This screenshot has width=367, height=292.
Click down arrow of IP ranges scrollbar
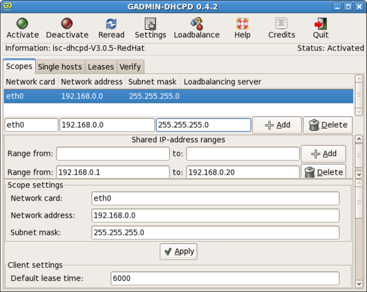point(359,175)
